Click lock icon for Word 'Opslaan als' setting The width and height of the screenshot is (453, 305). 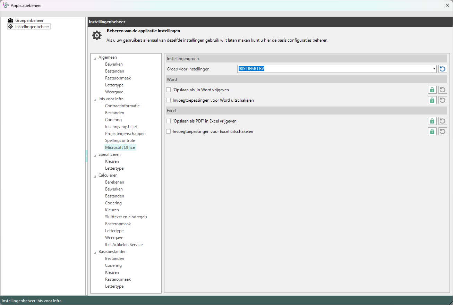432,90
